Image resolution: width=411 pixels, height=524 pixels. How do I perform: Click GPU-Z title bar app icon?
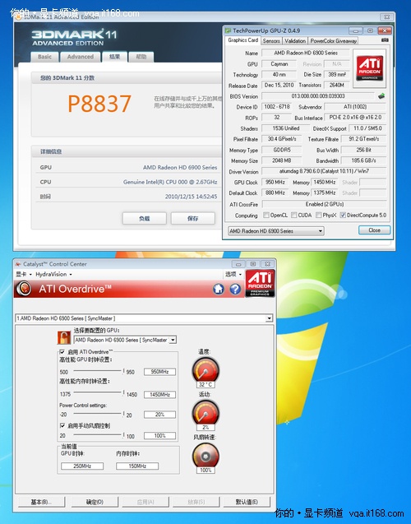(228, 30)
